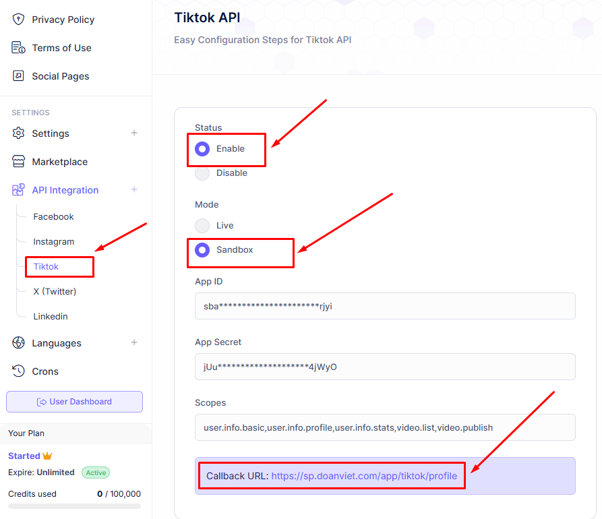Click the Settings menu label
This screenshot has width=602, height=519.
click(51, 133)
